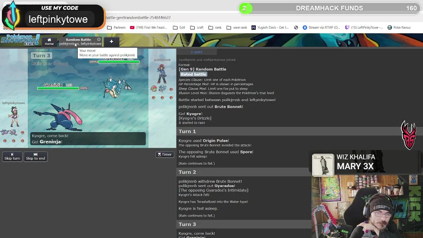Open a new room with plus tab
The width and height of the screenshot is (423, 238).
click(x=111, y=42)
